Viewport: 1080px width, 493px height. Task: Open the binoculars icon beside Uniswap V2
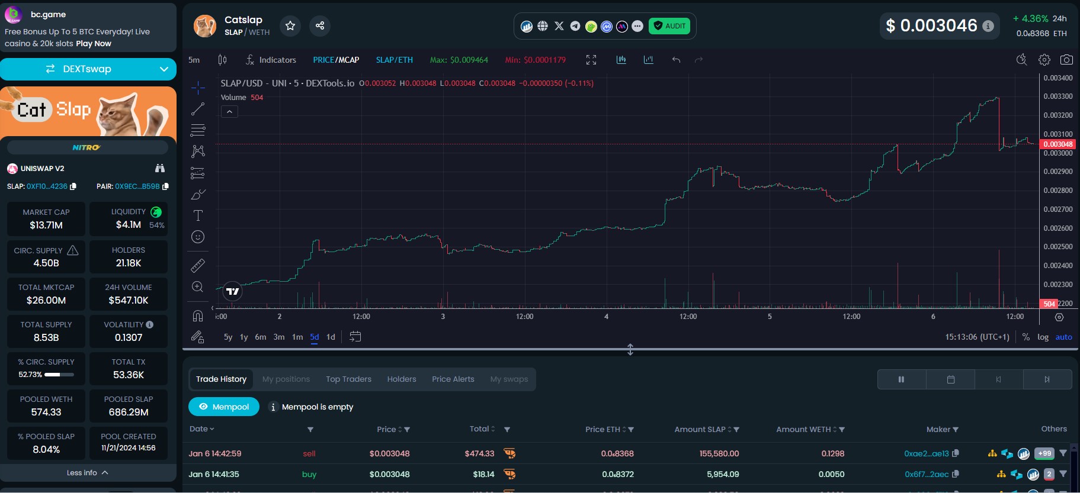tap(160, 169)
